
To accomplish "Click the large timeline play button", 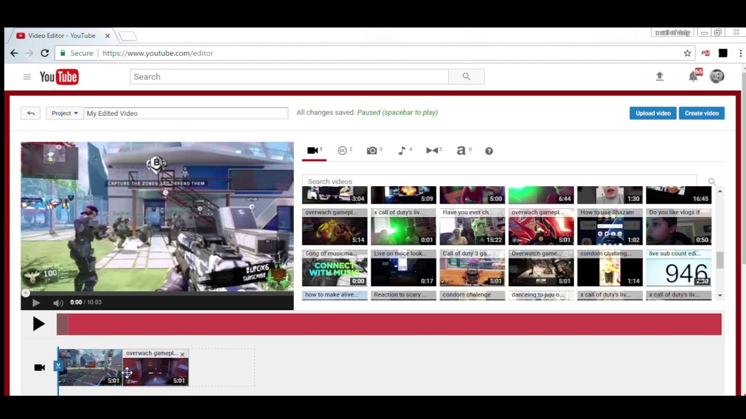I will pos(38,324).
